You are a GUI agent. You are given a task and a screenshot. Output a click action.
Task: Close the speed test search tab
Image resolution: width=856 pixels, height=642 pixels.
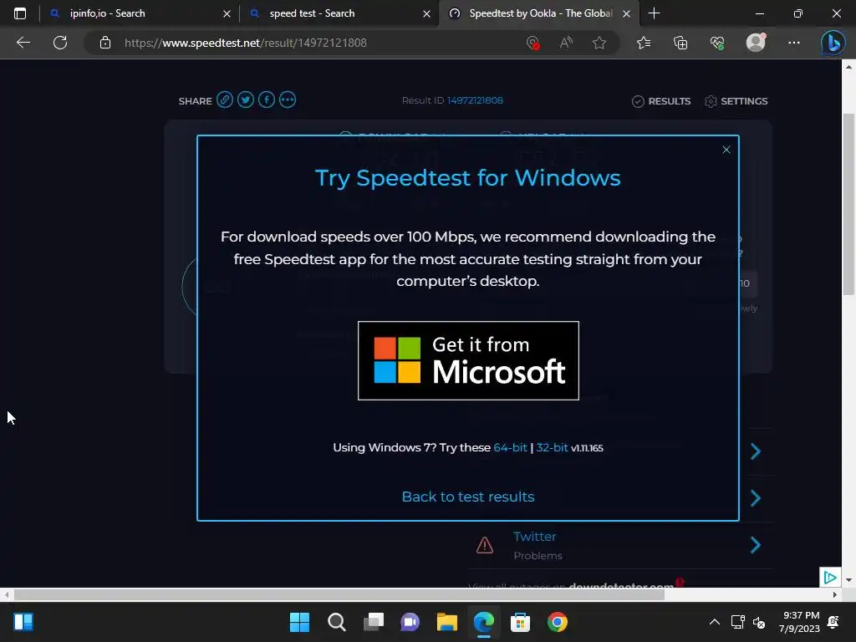tap(427, 13)
